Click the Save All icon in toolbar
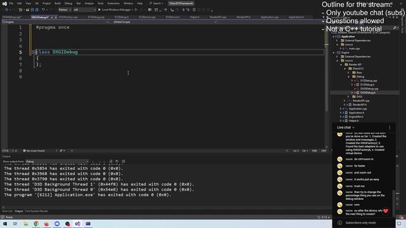 [37, 10]
